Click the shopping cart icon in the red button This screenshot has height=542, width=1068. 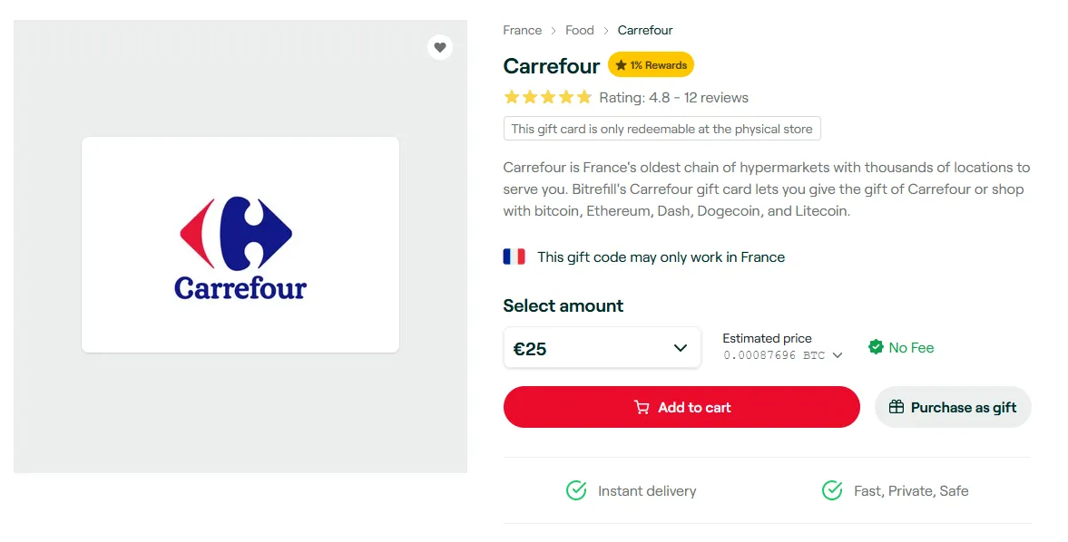point(642,407)
